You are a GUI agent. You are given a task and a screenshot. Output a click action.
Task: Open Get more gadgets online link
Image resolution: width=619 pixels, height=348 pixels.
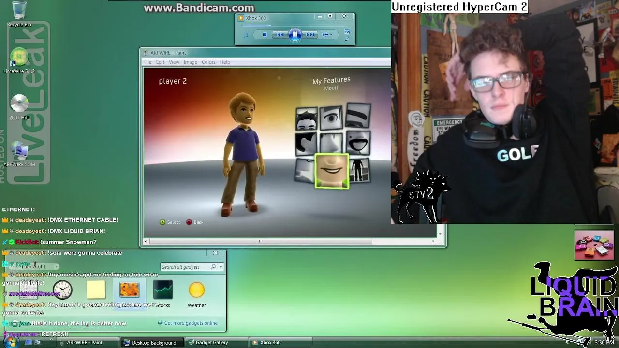(x=191, y=323)
